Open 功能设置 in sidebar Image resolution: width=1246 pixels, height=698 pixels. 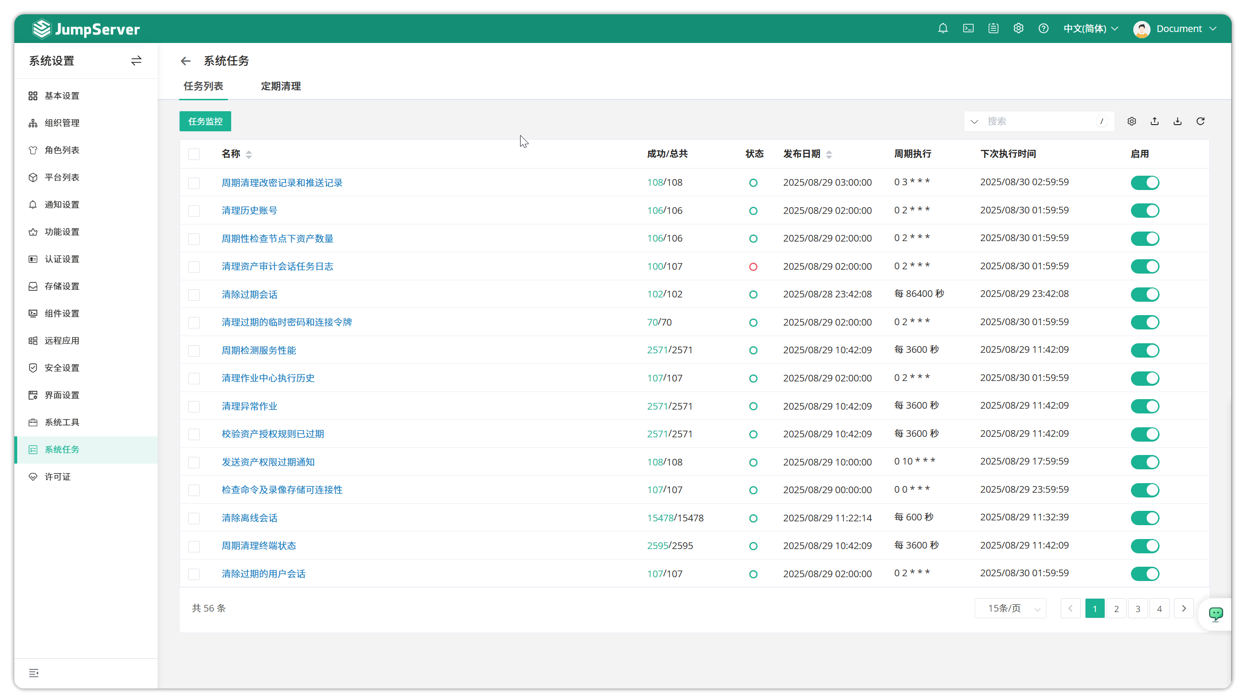coord(86,232)
